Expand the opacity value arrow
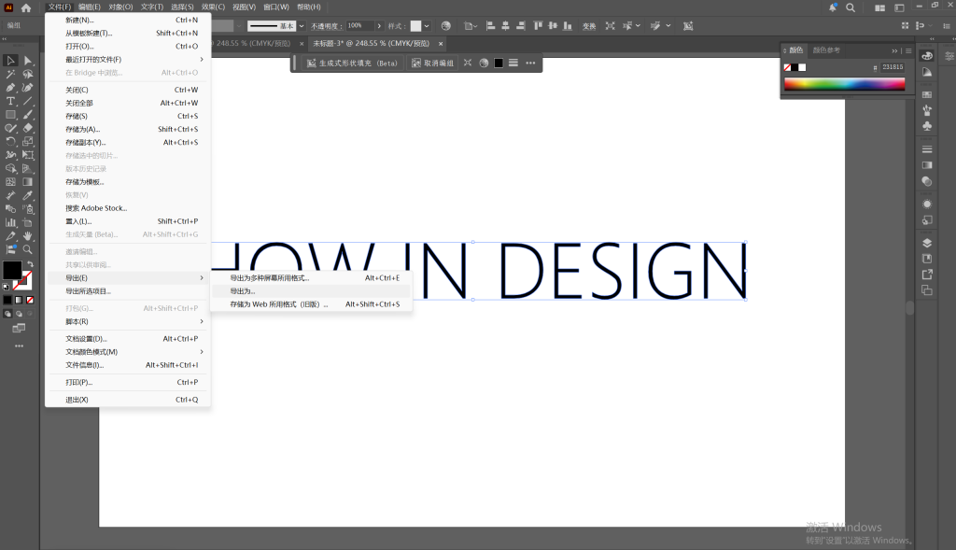The height and width of the screenshot is (550, 956). [x=379, y=26]
